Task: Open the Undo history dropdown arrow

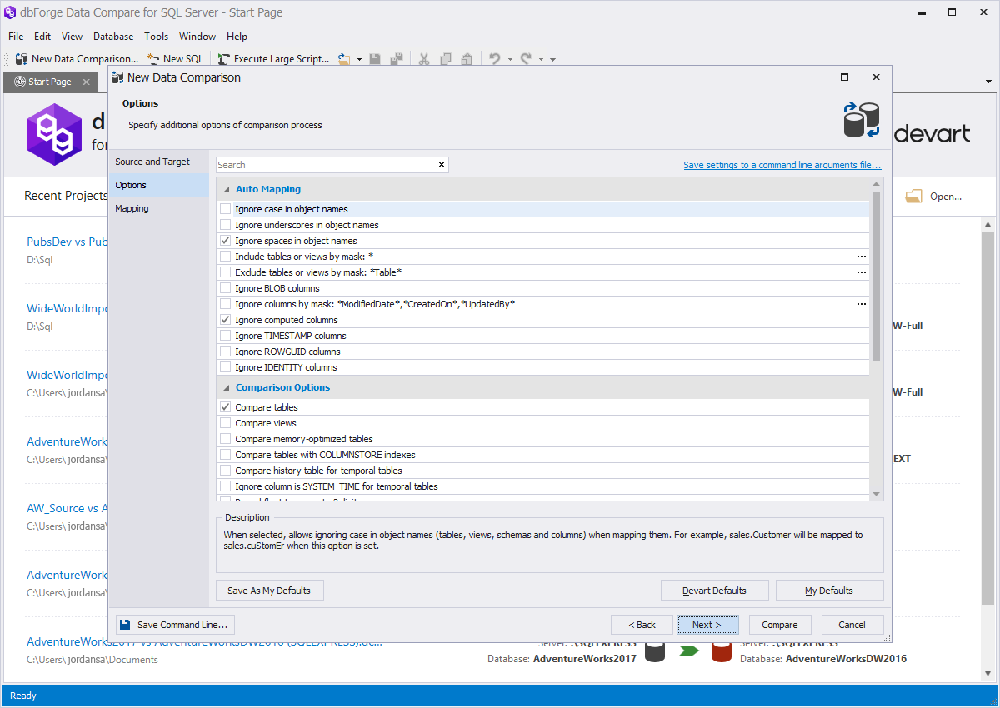Action: click(x=509, y=58)
